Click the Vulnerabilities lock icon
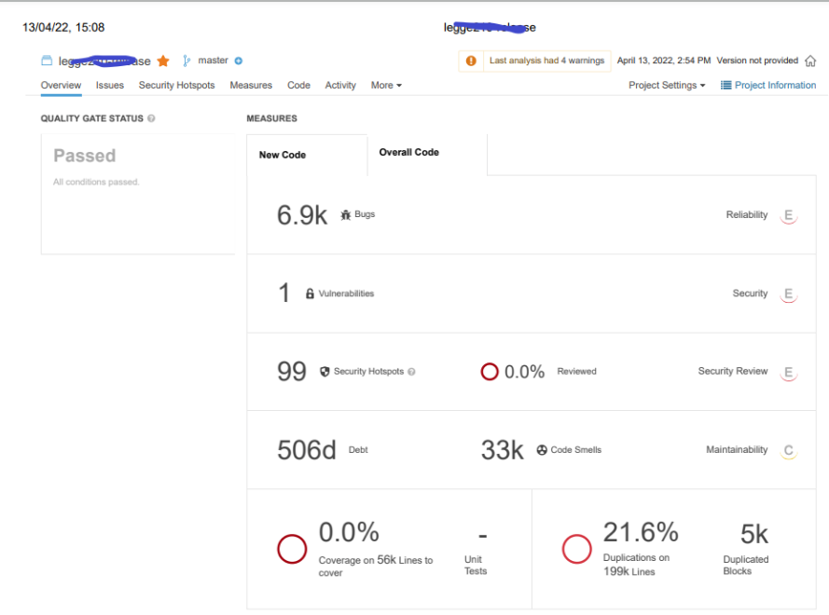This screenshot has width=829, height=615. click(310, 294)
